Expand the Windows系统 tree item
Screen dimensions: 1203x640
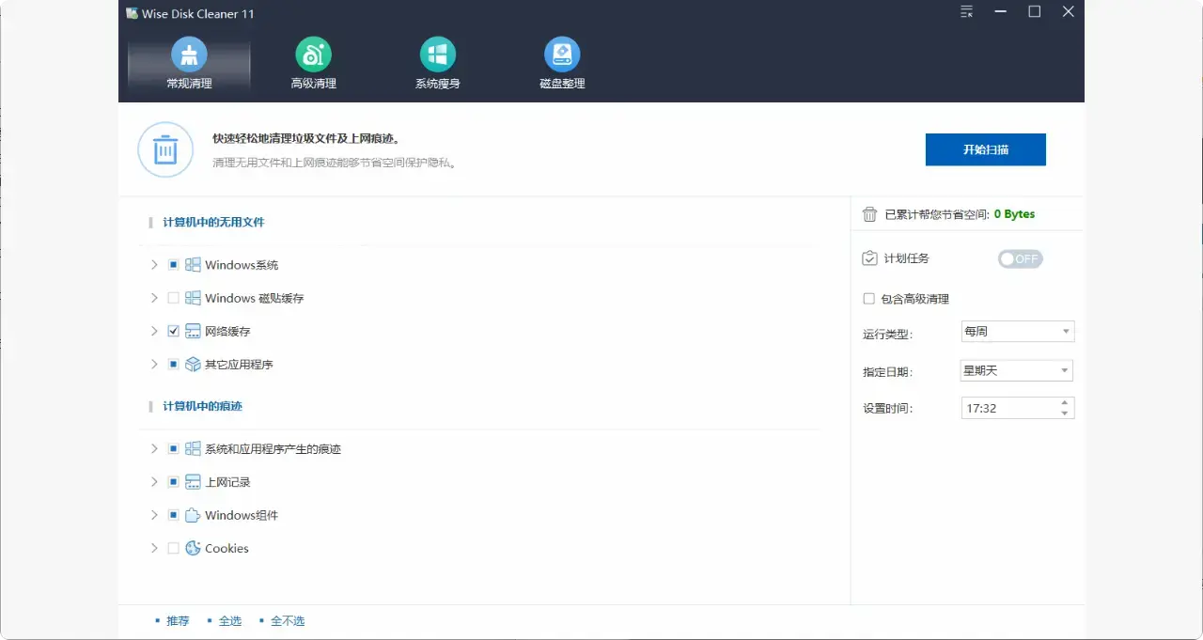[x=154, y=265]
